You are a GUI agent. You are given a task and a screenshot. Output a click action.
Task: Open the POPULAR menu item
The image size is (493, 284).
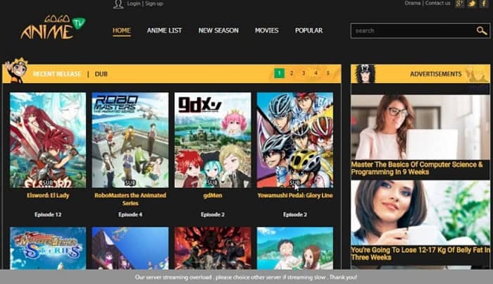point(308,30)
